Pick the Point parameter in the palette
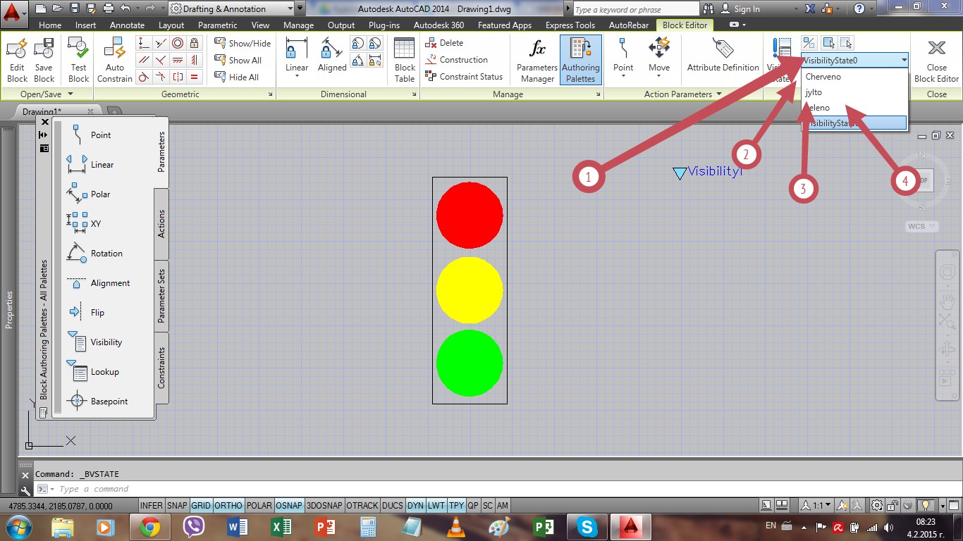 [89, 135]
